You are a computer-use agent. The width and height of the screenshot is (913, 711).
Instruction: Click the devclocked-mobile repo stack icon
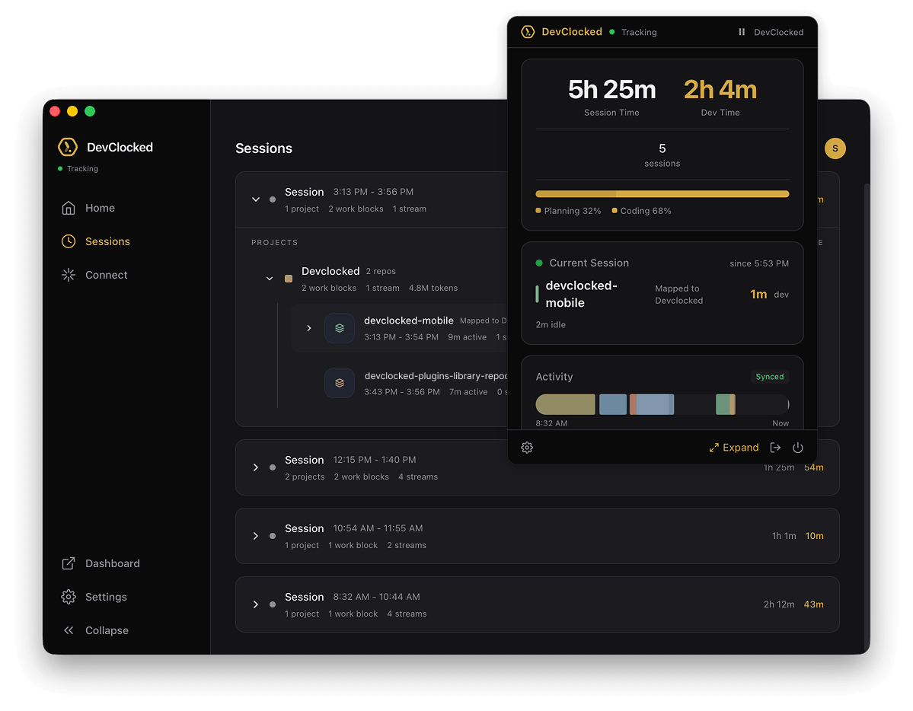340,328
